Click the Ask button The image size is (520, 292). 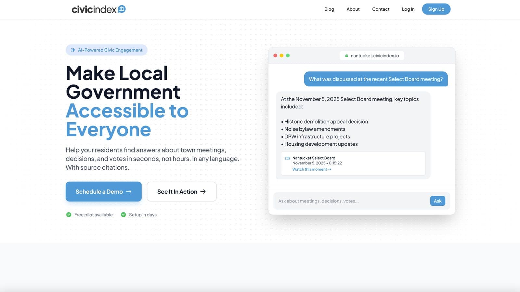437,201
